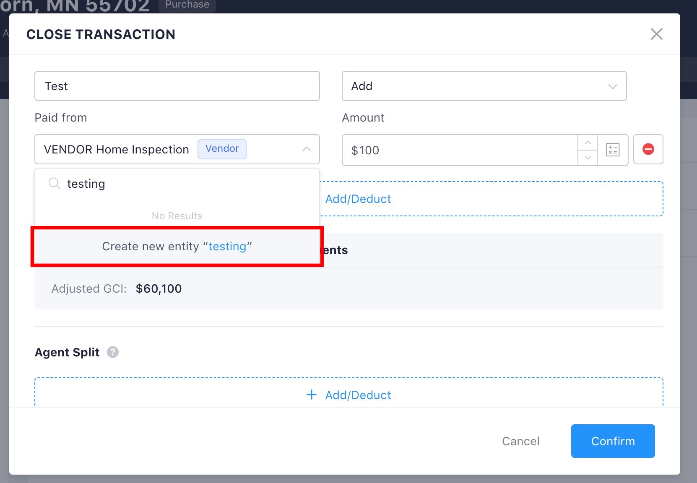Click Add/Deduct under Agent Split
Screen dimensions: 697x483
(348, 395)
